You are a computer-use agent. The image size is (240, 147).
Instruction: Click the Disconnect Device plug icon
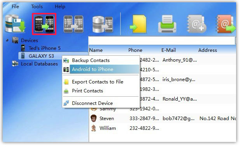point(66,103)
